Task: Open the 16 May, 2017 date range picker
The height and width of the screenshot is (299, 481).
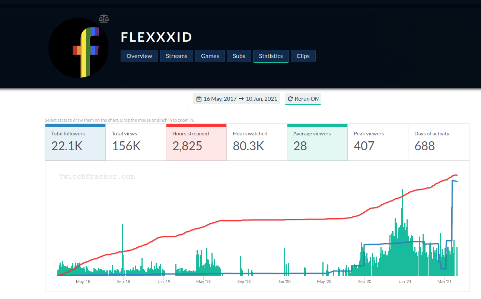Action: [x=236, y=99]
